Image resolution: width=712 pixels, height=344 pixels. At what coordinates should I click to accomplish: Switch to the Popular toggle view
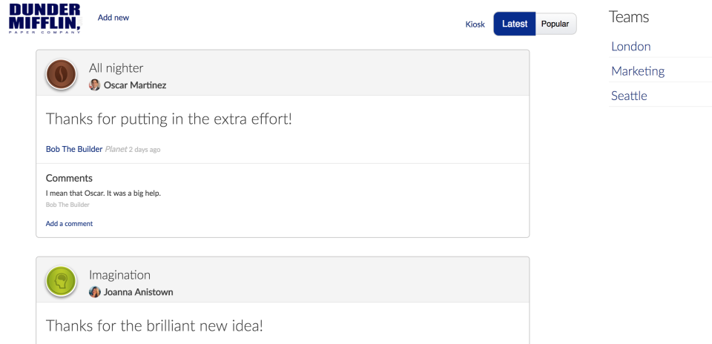pos(556,24)
